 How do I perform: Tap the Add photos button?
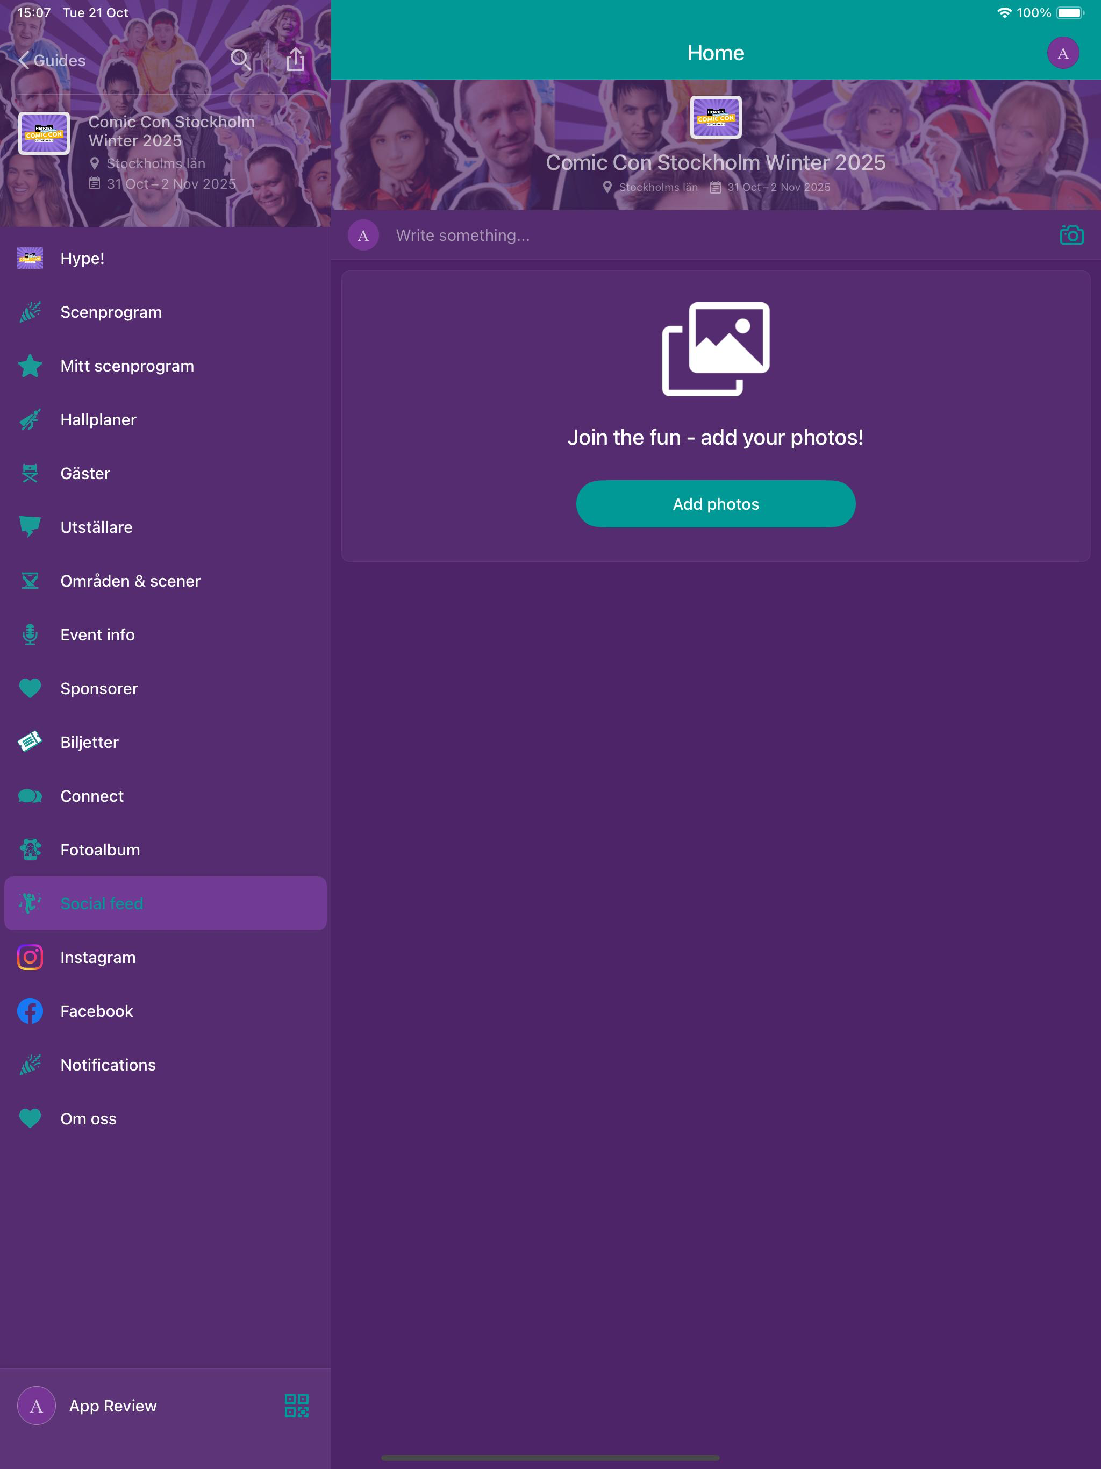tap(715, 504)
